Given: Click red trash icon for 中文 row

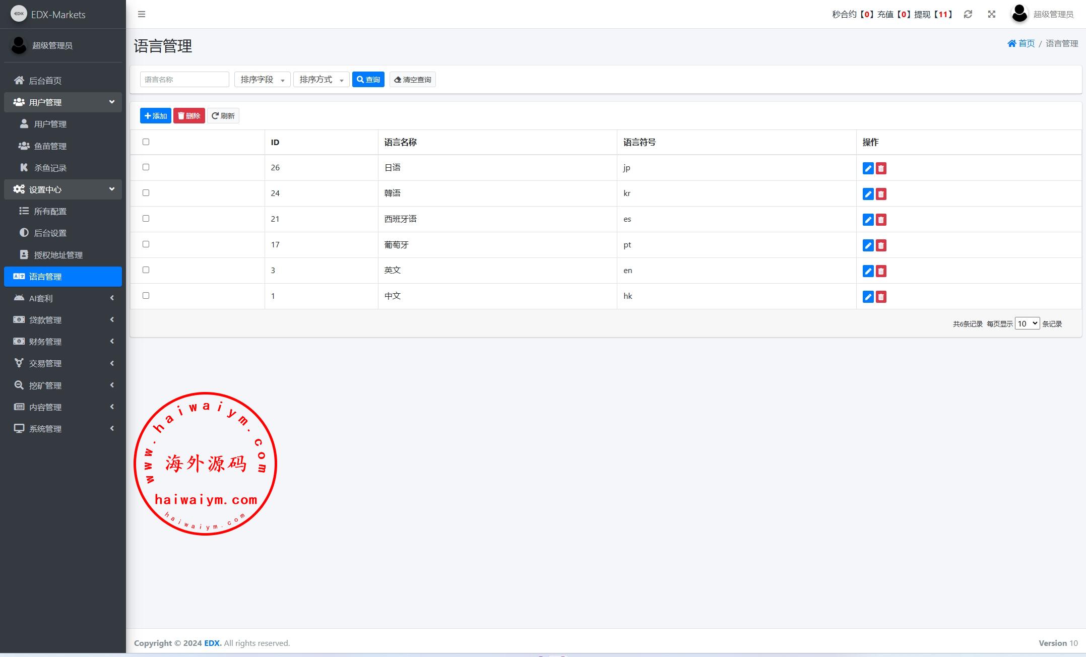Looking at the screenshot, I should tap(881, 297).
